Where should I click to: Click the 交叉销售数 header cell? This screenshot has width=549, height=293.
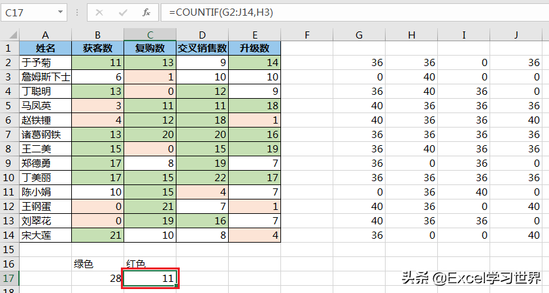(x=203, y=48)
